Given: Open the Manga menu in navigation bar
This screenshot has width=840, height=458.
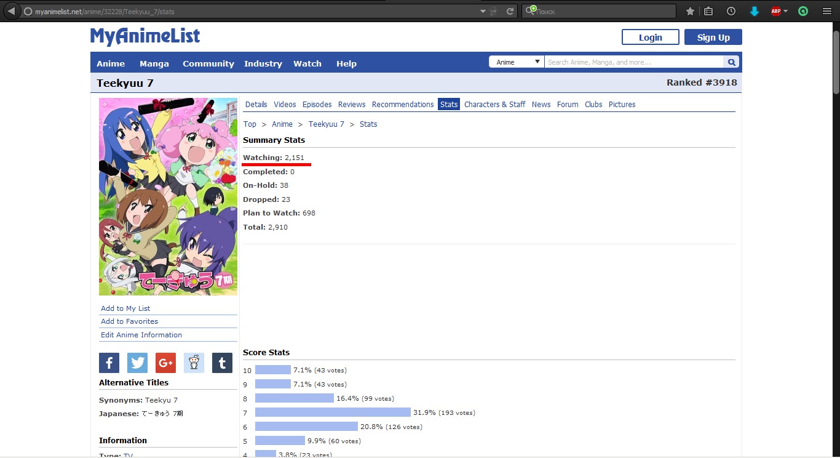Looking at the screenshot, I should (154, 63).
